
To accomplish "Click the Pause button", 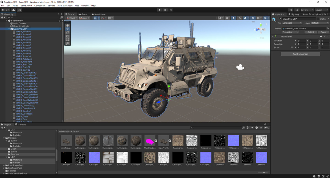I will [x=165, y=10].
